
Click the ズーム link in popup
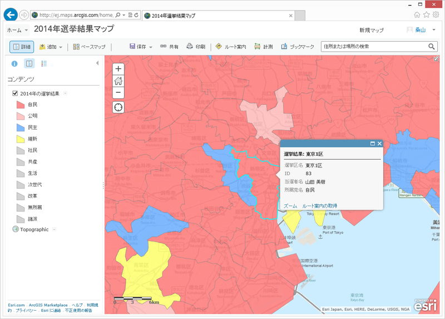290,206
